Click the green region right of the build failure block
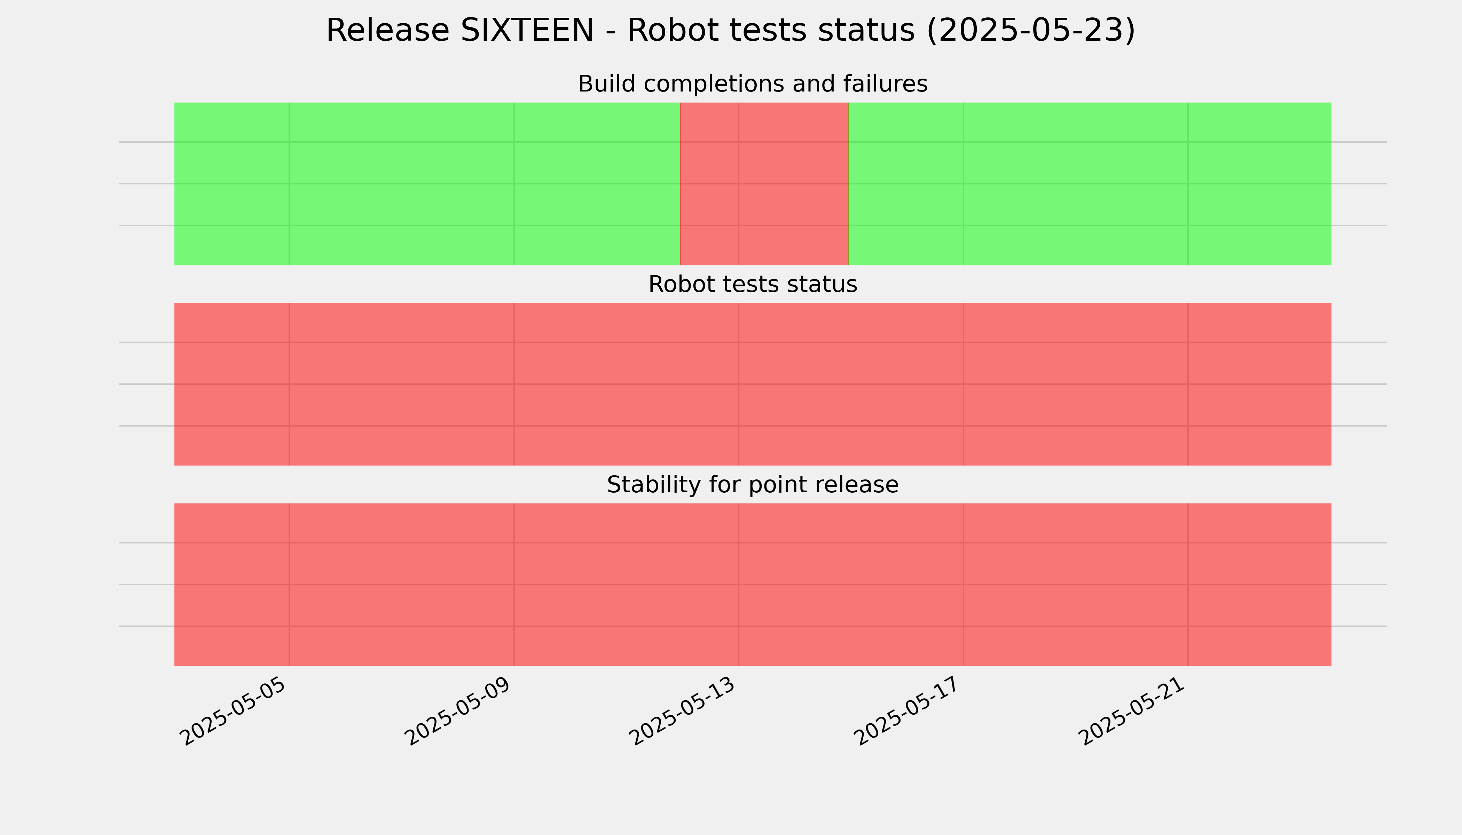Image resolution: width=1462 pixels, height=835 pixels. tap(1090, 183)
